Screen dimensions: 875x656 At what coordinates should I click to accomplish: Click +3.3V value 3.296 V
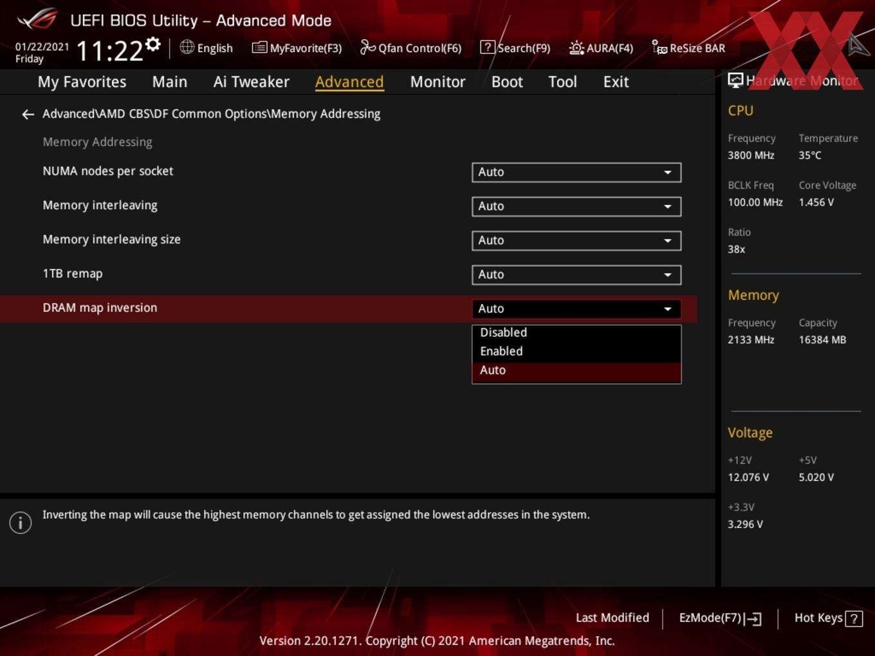[745, 524]
